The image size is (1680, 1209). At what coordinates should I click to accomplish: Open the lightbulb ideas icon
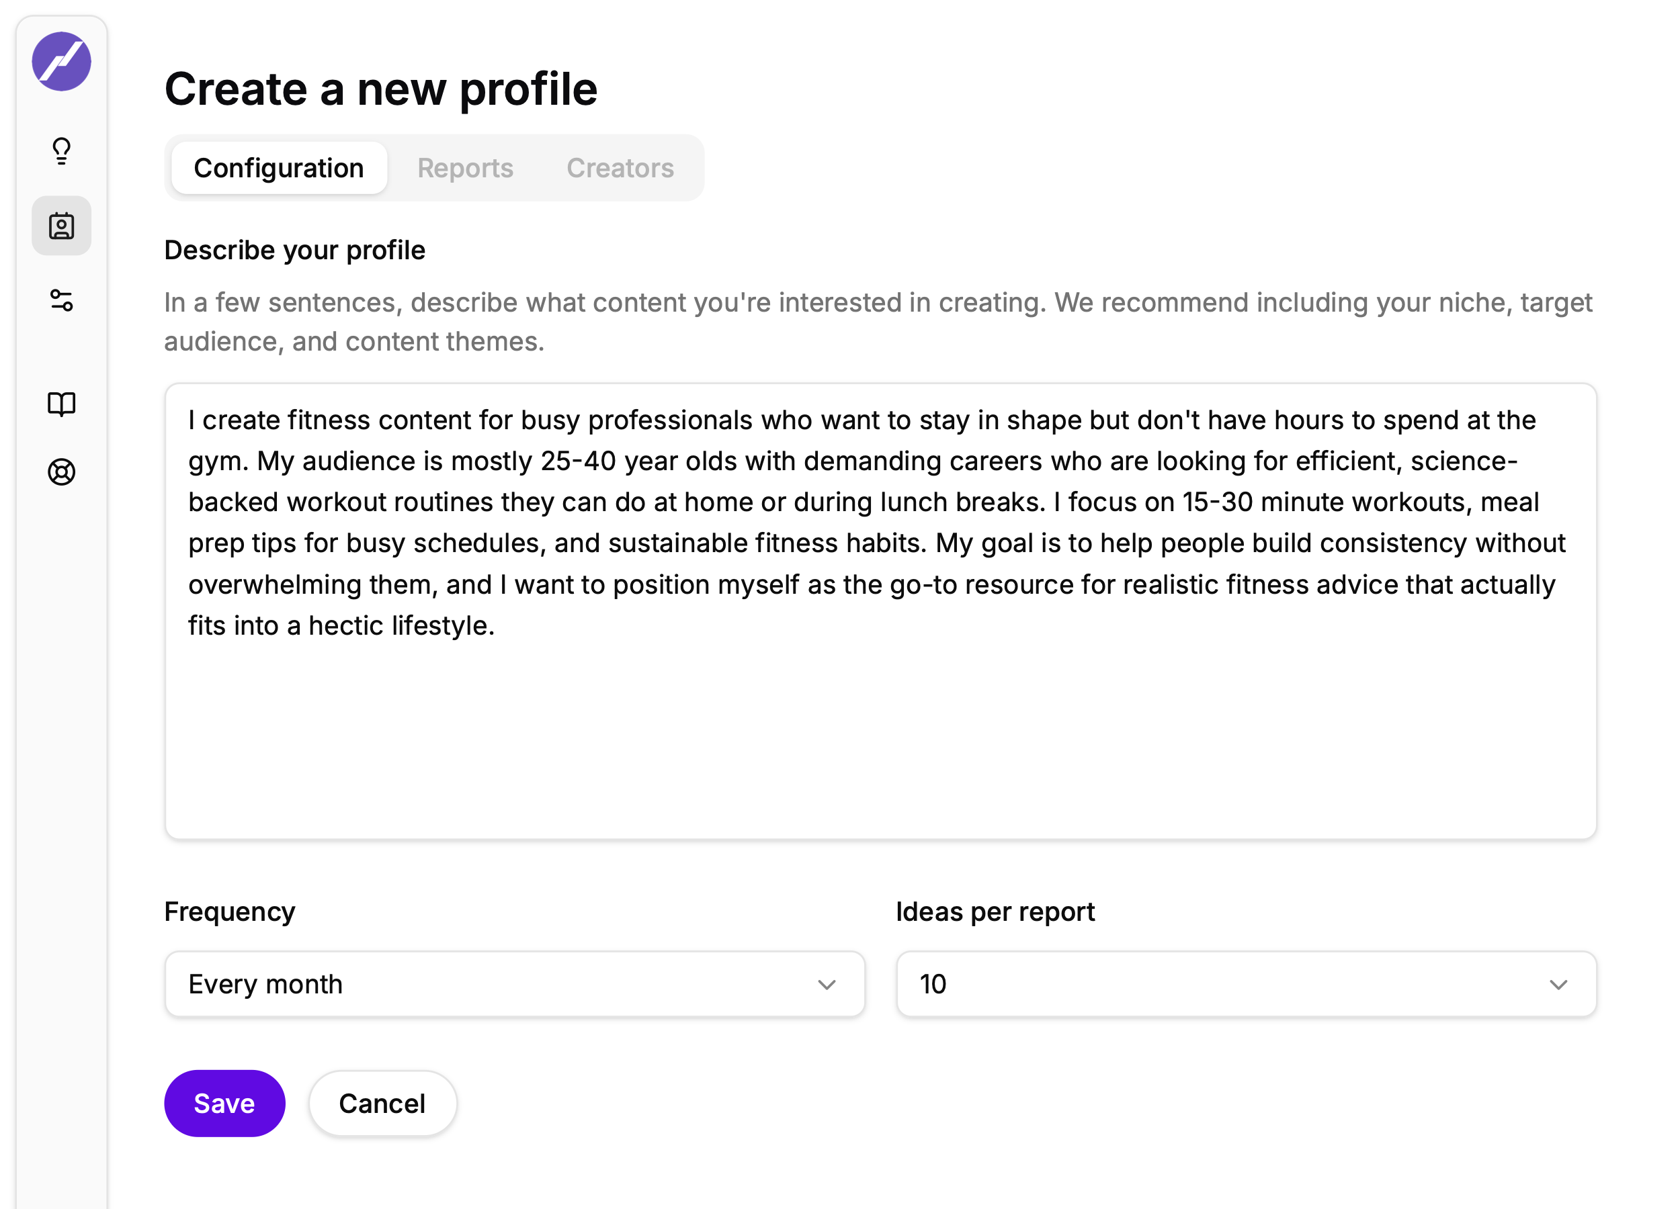61,151
